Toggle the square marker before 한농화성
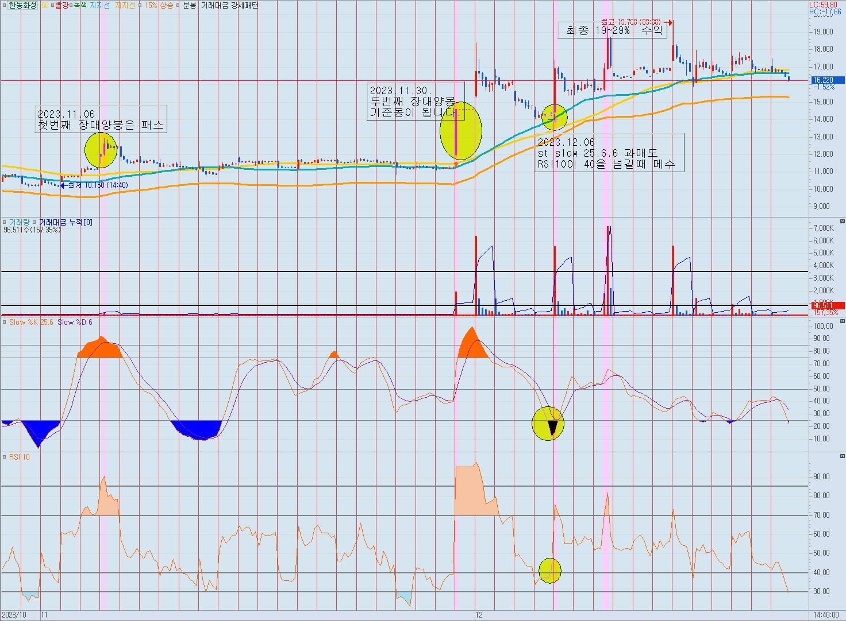The image size is (846, 621). (x=3, y=5)
